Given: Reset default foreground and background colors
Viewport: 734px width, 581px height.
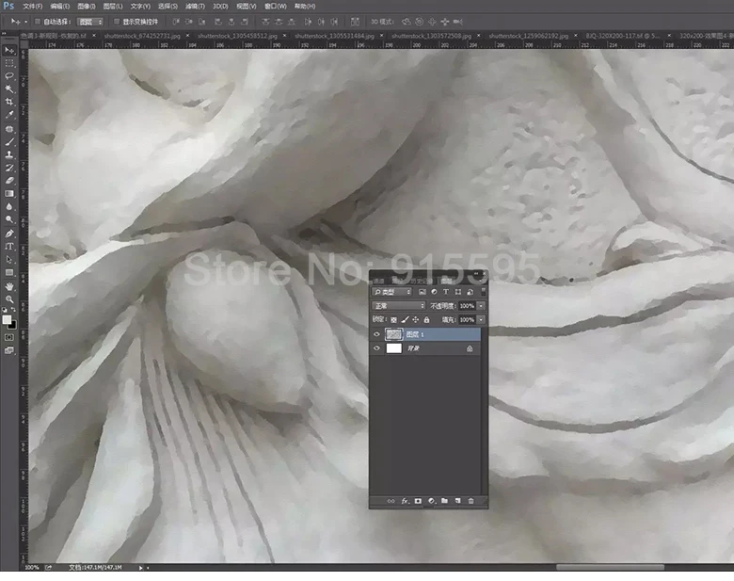Looking at the screenshot, I should click(5, 310).
